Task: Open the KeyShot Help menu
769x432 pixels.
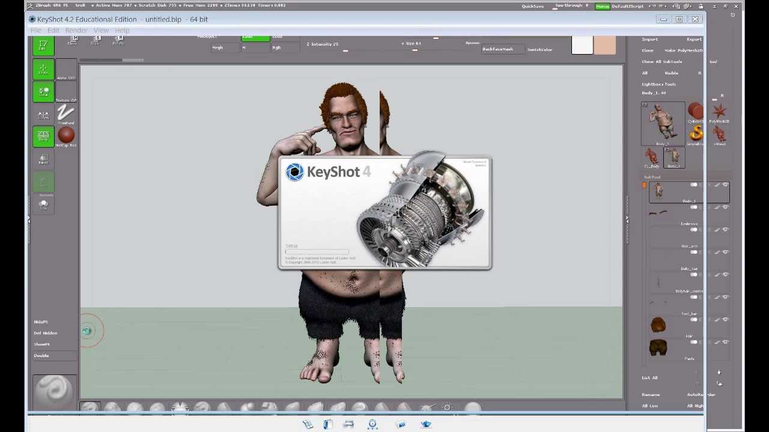Action: tap(122, 31)
